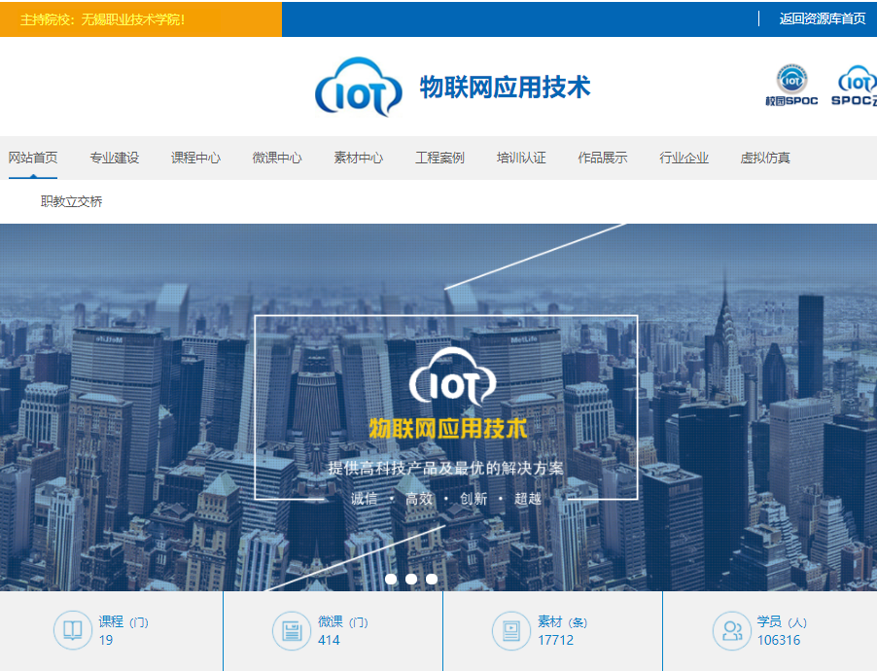Click the IOT cloud logo in header

click(x=358, y=88)
